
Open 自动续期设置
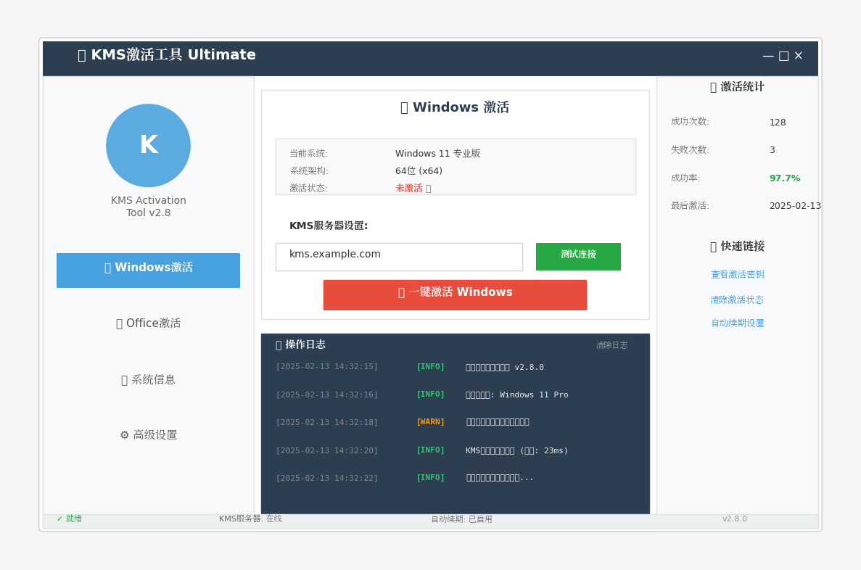point(738,323)
